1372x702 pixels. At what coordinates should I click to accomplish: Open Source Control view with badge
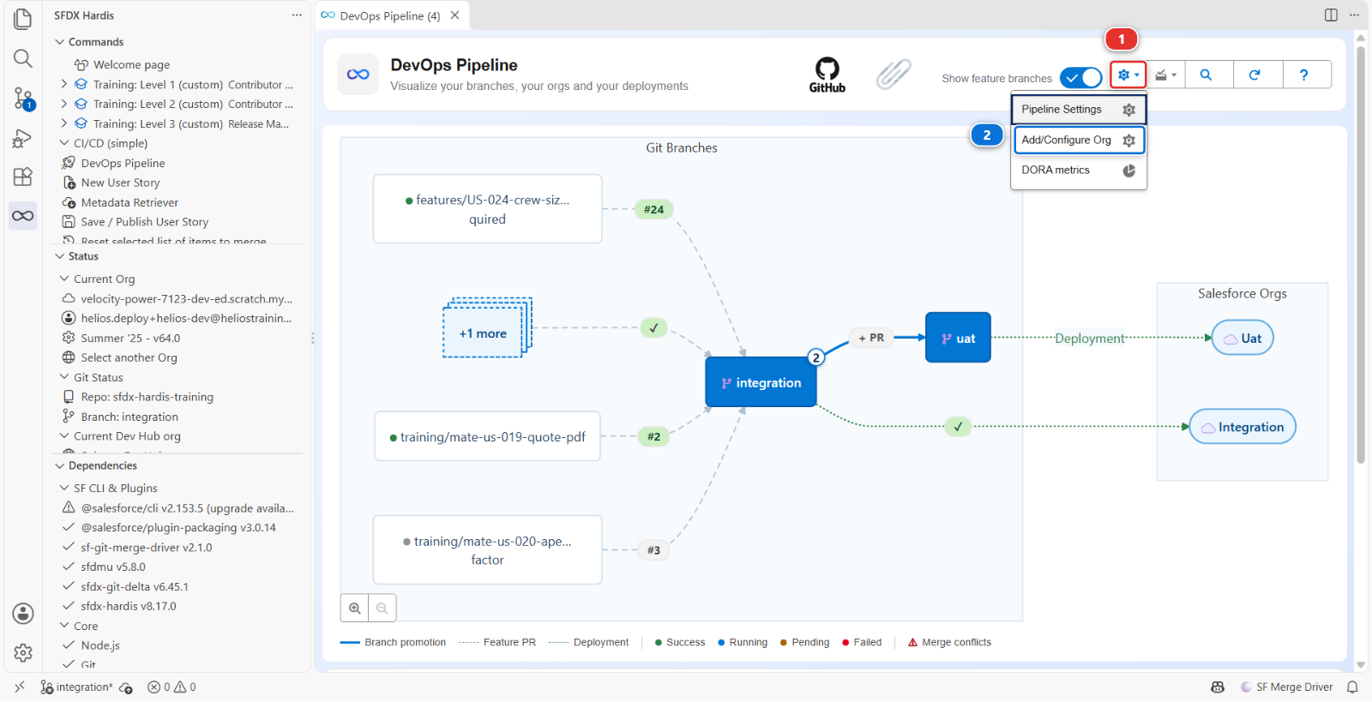[x=23, y=98]
